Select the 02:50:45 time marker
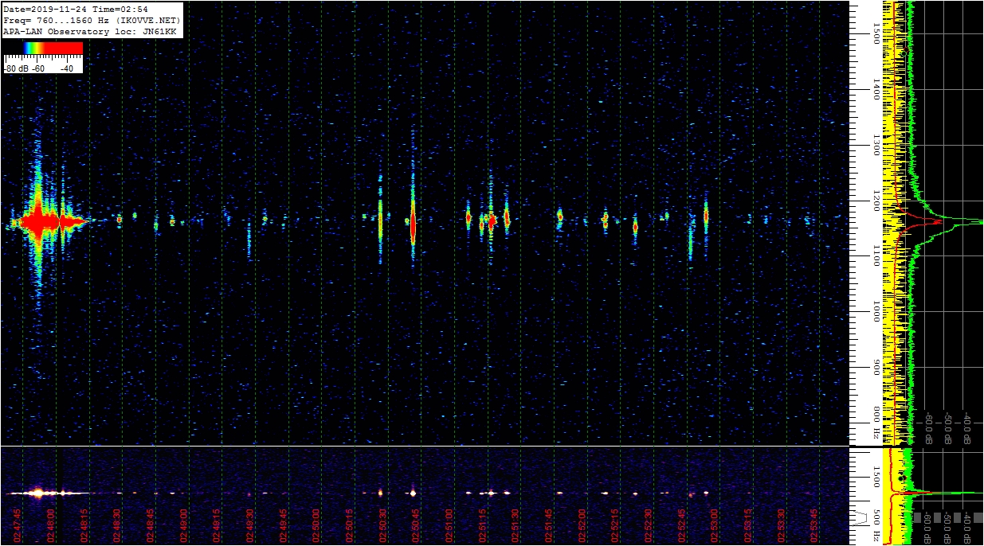Viewport: 984px width, 546px height. point(417,525)
